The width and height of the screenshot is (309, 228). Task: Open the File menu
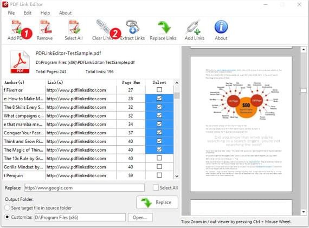(11, 13)
